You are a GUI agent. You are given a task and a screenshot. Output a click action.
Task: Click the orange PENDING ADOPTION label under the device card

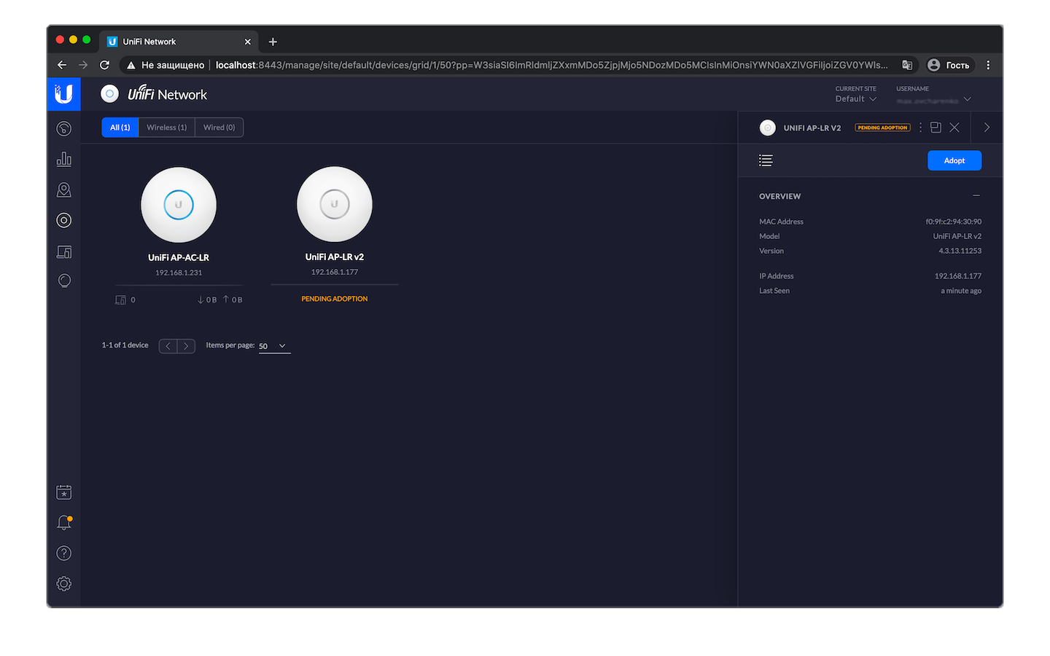point(335,299)
